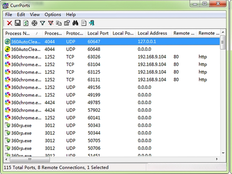
Task: Click 360chrome icon in port 63026 row
Action: point(7,57)
